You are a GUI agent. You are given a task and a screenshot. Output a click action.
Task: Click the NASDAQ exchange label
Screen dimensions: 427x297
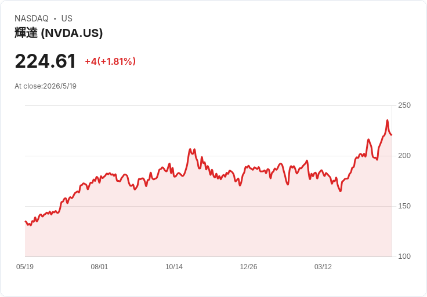tap(31, 19)
